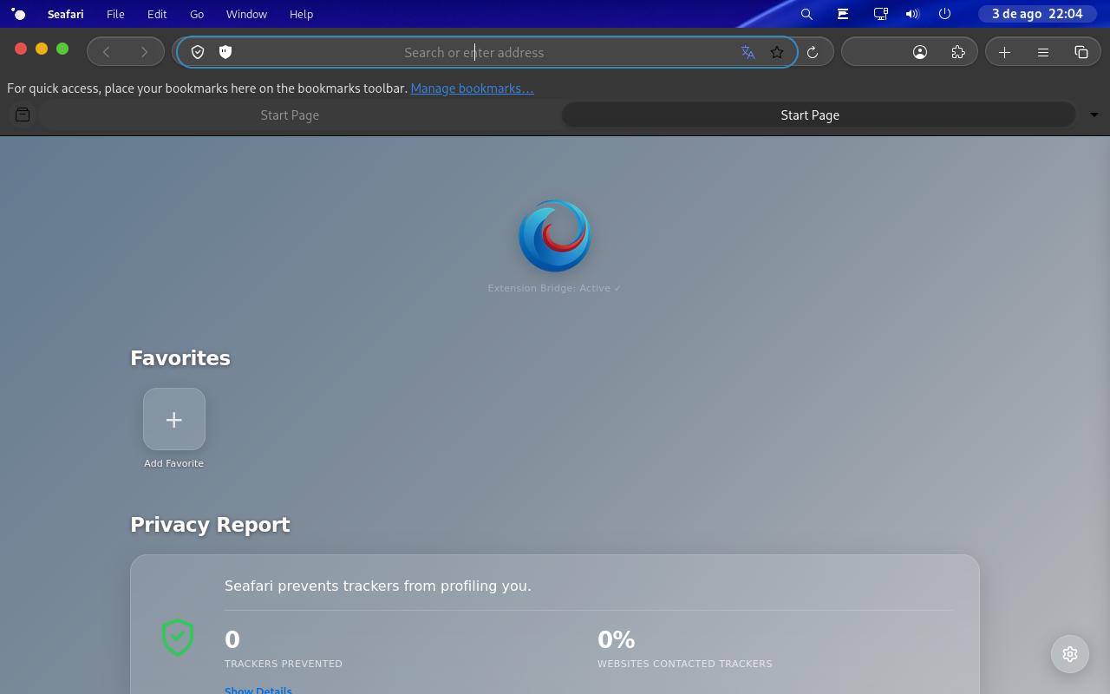Open the Seafari application menu
The image size is (1110, 694).
coord(66,14)
